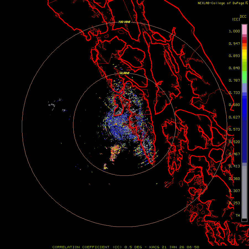Image resolution: width=249 pixels, height=249 pixels.
Task: Click the 0.627 scale value
Action: 234,117
